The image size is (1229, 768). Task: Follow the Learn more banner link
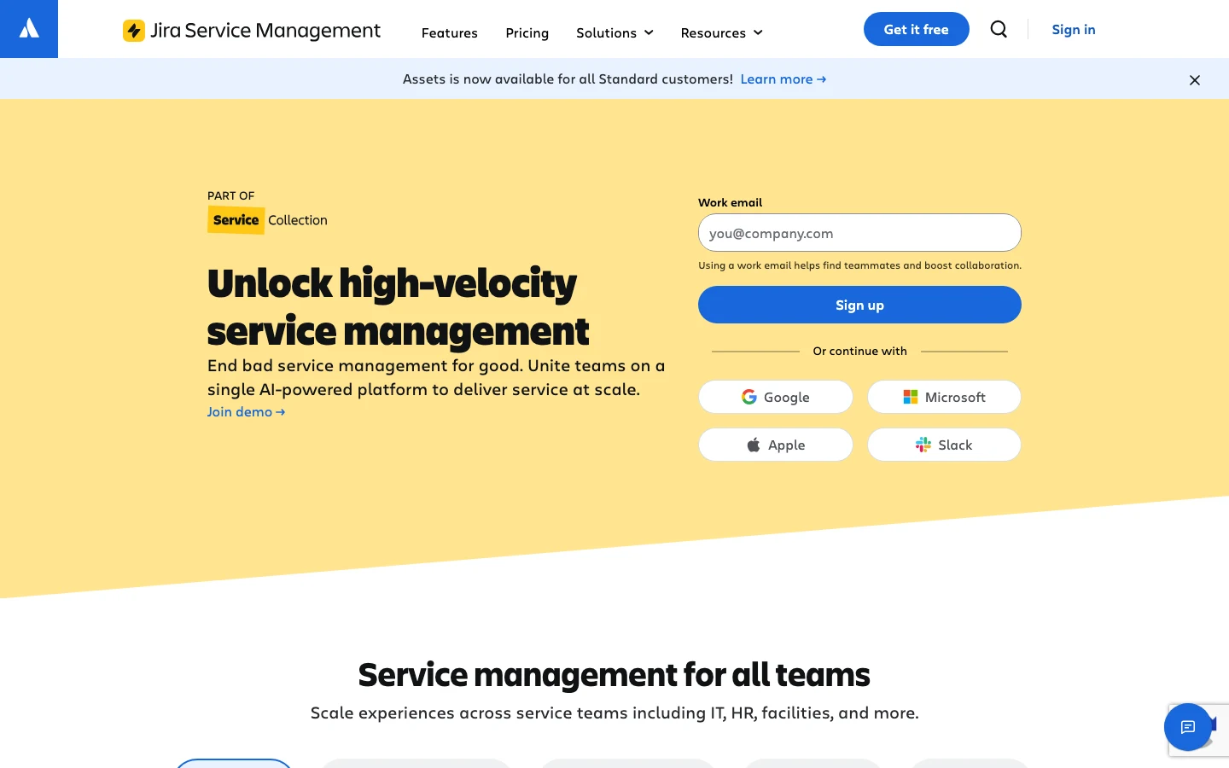point(783,79)
